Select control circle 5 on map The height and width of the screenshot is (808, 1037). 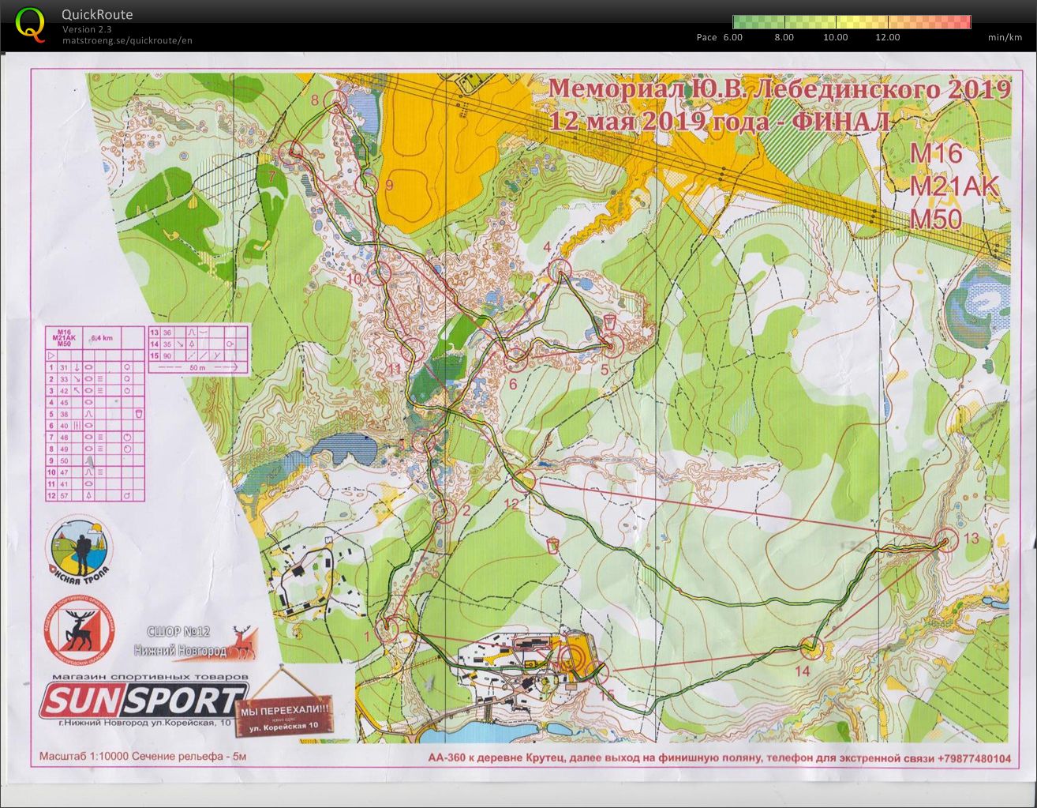tap(612, 345)
